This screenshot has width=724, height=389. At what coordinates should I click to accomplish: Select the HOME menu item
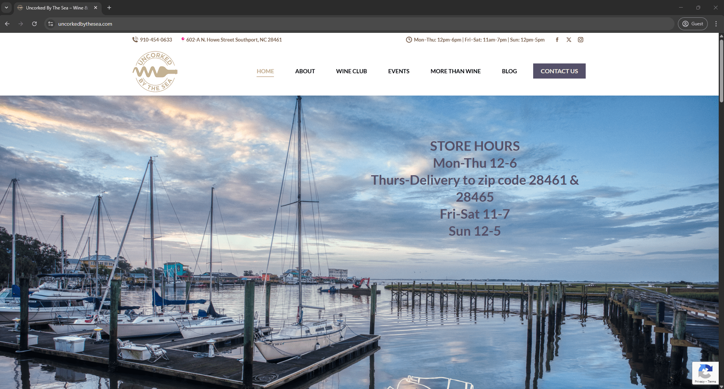[265, 71]
